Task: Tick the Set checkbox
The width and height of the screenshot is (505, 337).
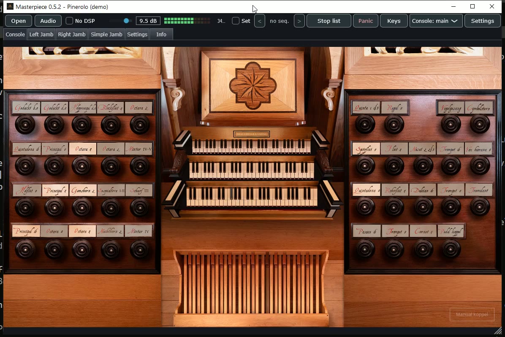Action: point(236,21)
